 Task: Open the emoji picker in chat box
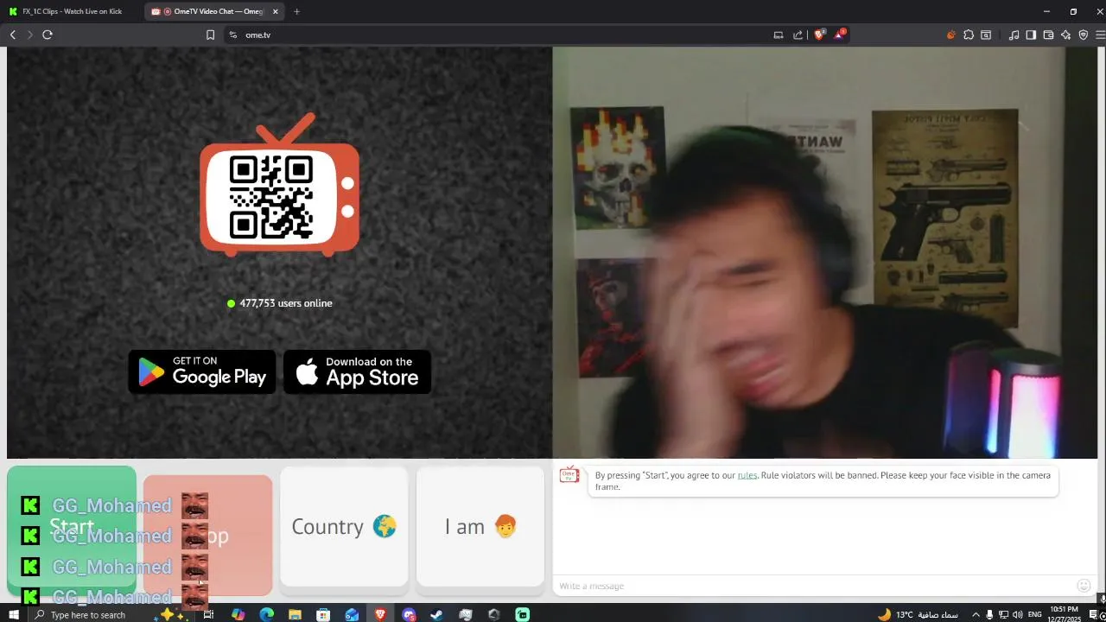point(1084,586)
